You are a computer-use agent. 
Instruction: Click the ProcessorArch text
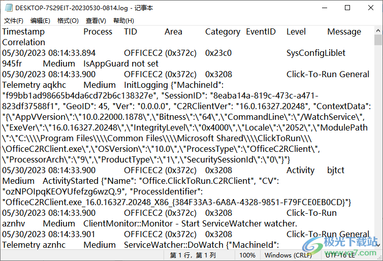[x=37, y=159]
